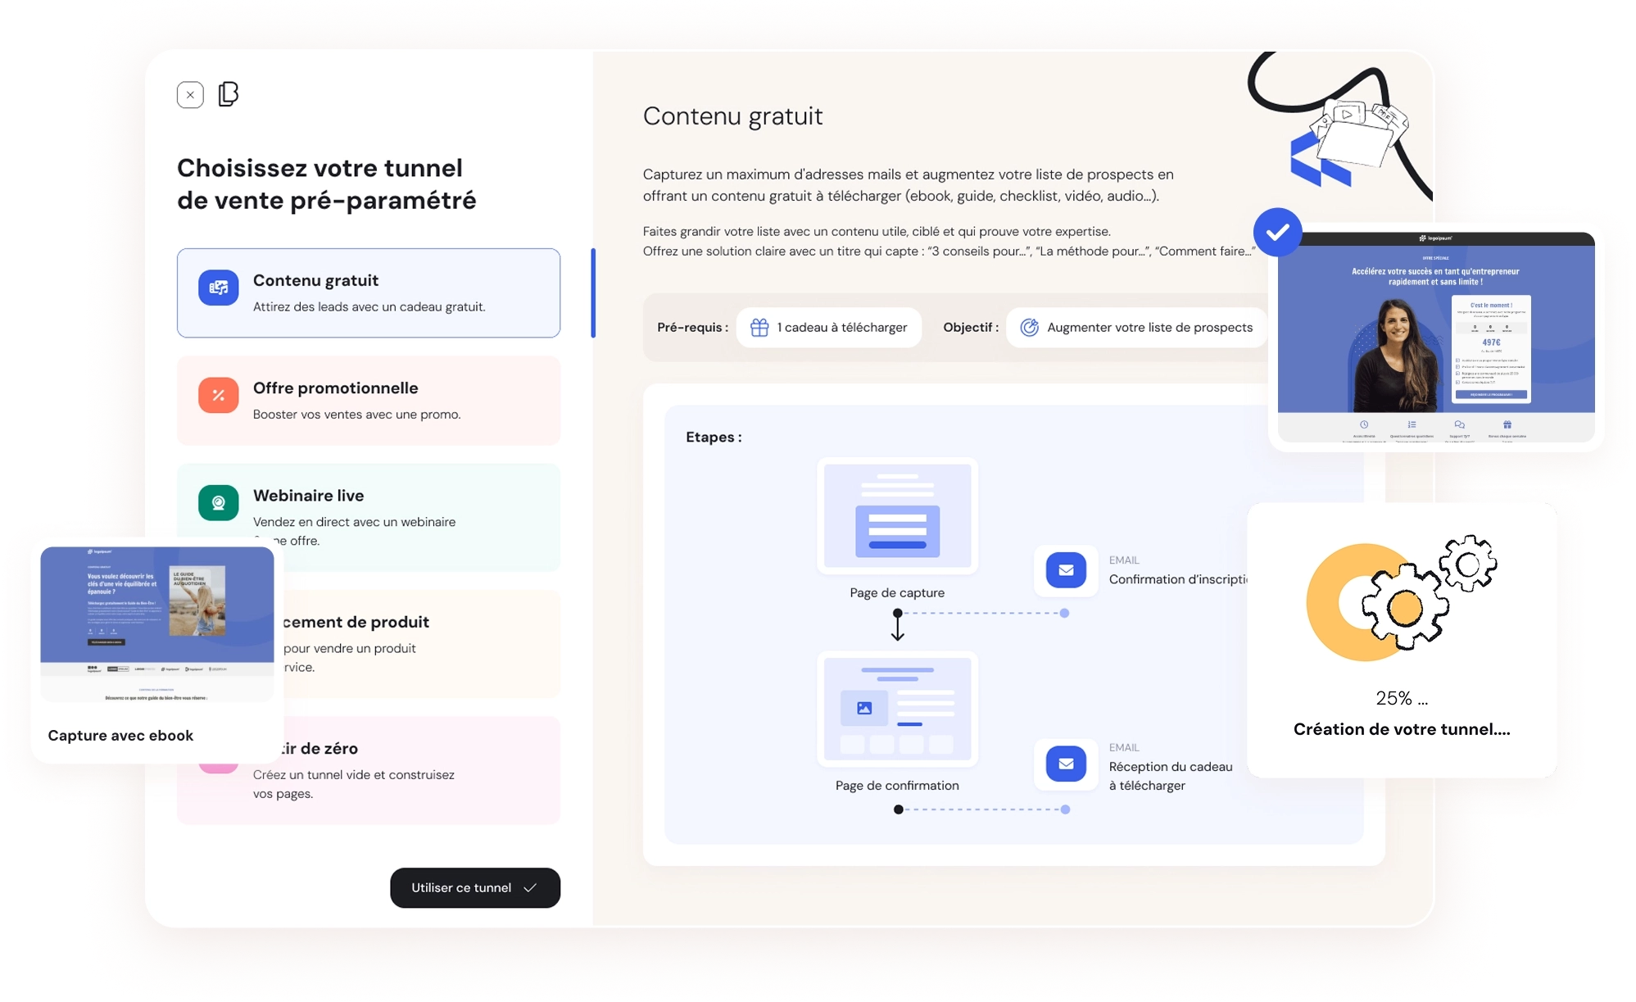Click the gift icon for cadeau à télécharger
Image resolution: width=1636 pixels, height=1002 pixels.
coord(759,328)
